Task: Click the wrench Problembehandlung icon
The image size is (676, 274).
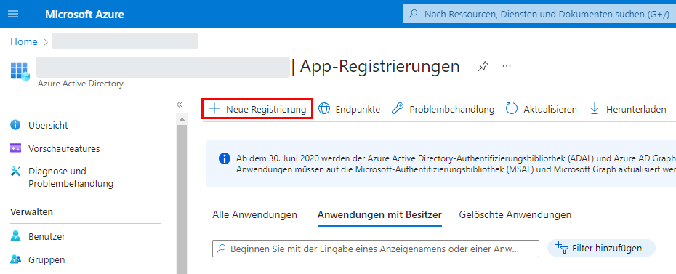Action: [397, 109]
